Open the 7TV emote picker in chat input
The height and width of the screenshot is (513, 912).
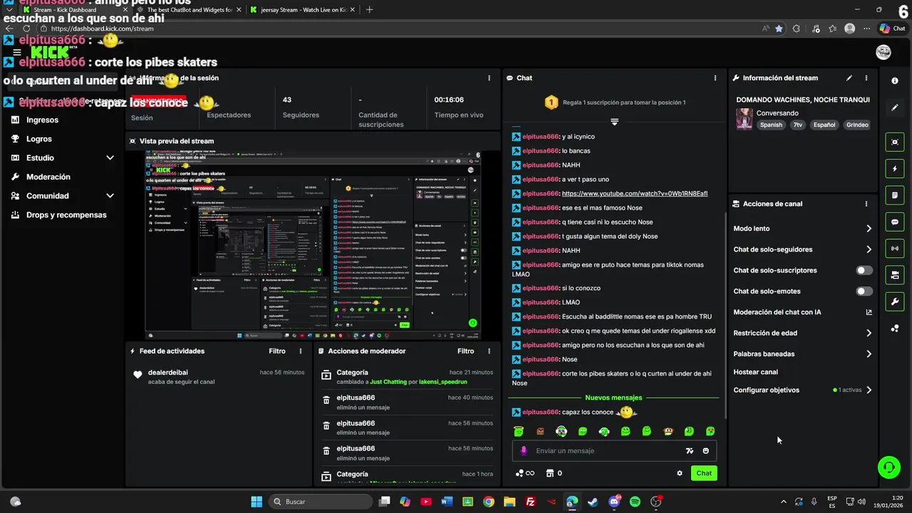pos(689,451)
